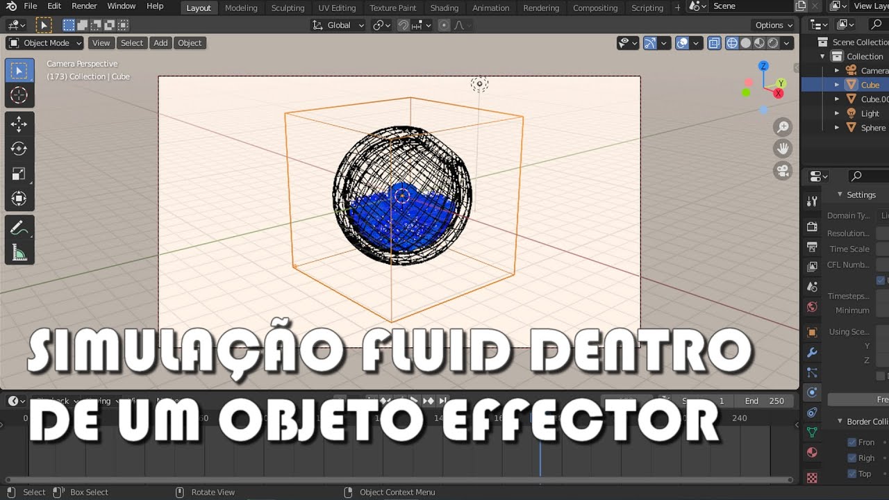
Task: Activate the Rotate tool
Action: [19, 149]
